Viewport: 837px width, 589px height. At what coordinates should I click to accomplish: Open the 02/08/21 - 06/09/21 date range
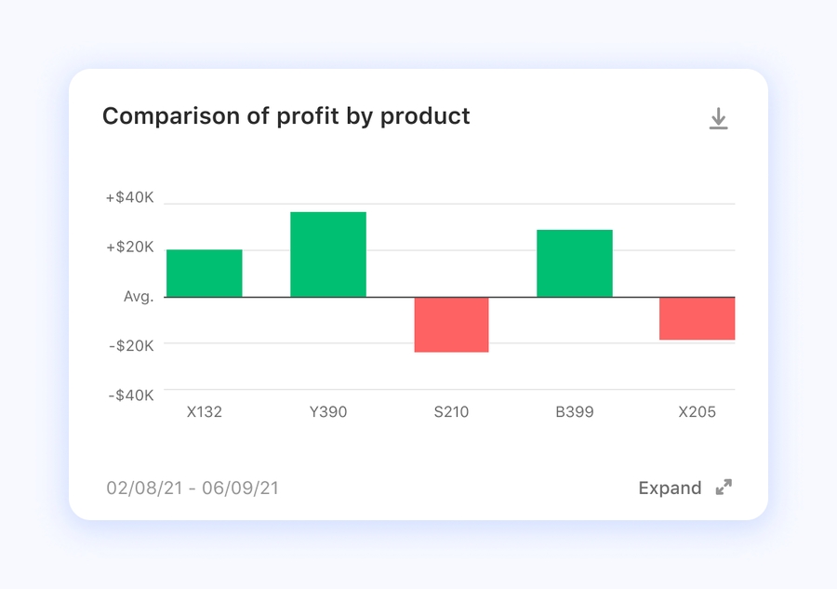pos(193,488)
